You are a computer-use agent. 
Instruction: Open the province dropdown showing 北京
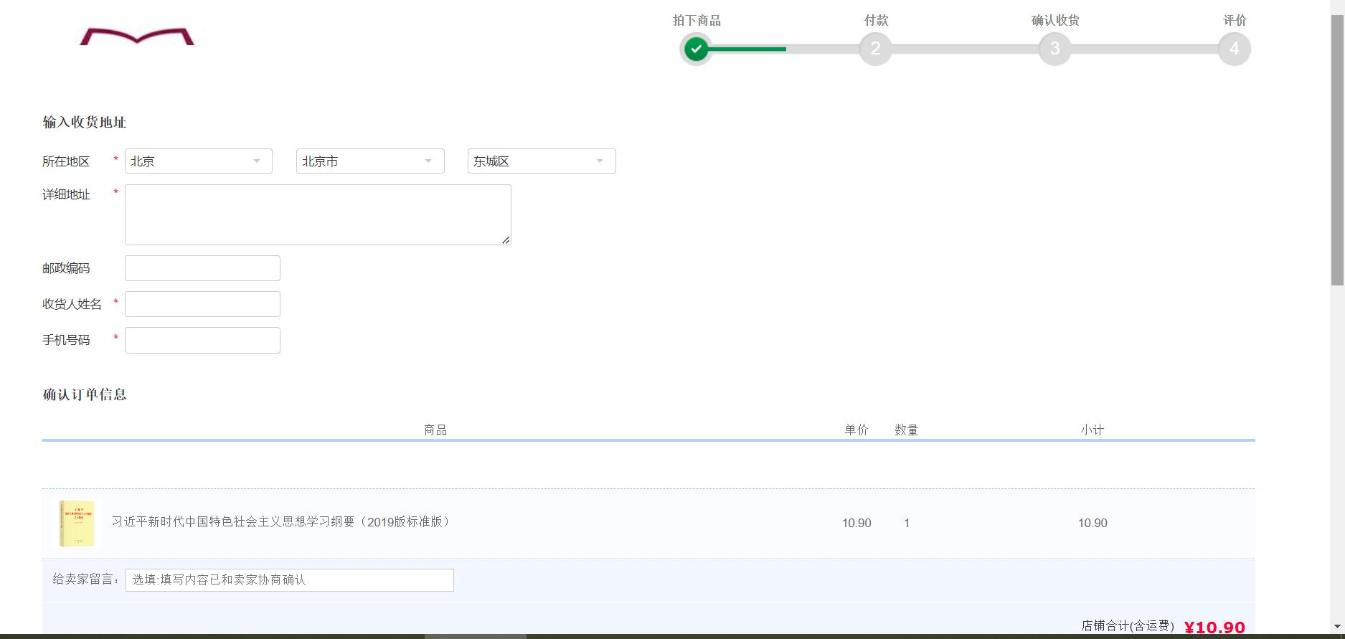pos(199,161)
